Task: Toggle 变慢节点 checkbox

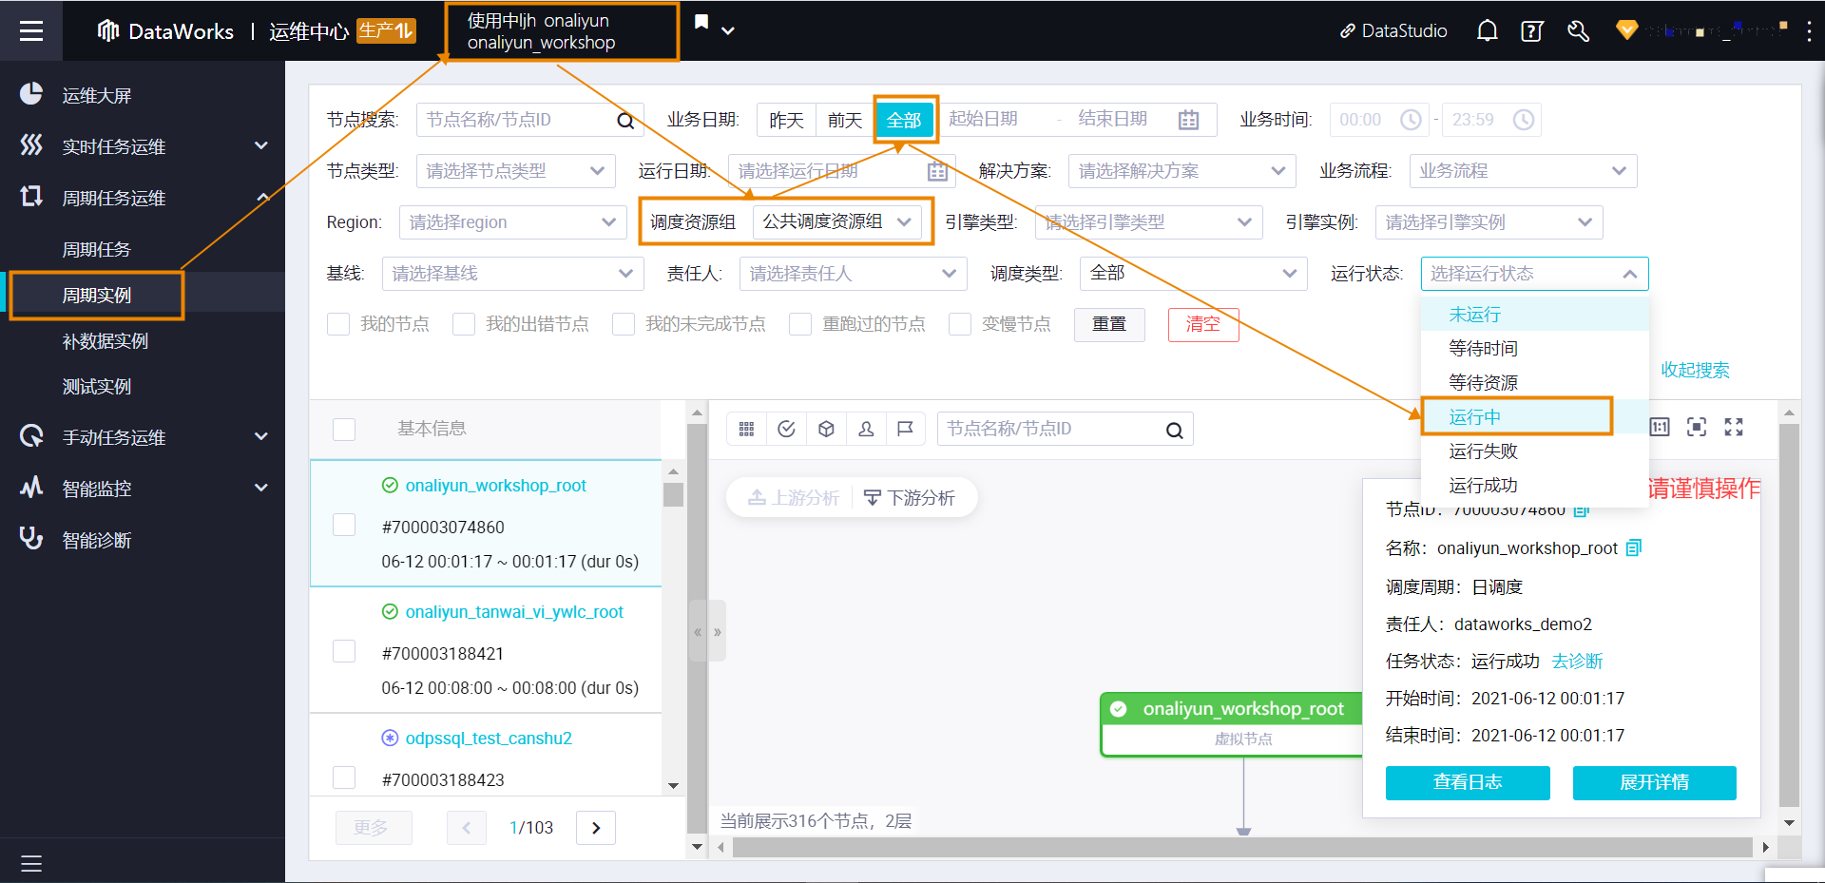Action: [x=960, y=324]
